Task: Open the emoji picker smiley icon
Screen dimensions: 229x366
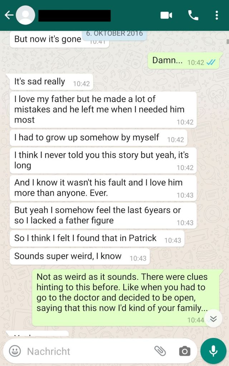Action: coord(15,351)
